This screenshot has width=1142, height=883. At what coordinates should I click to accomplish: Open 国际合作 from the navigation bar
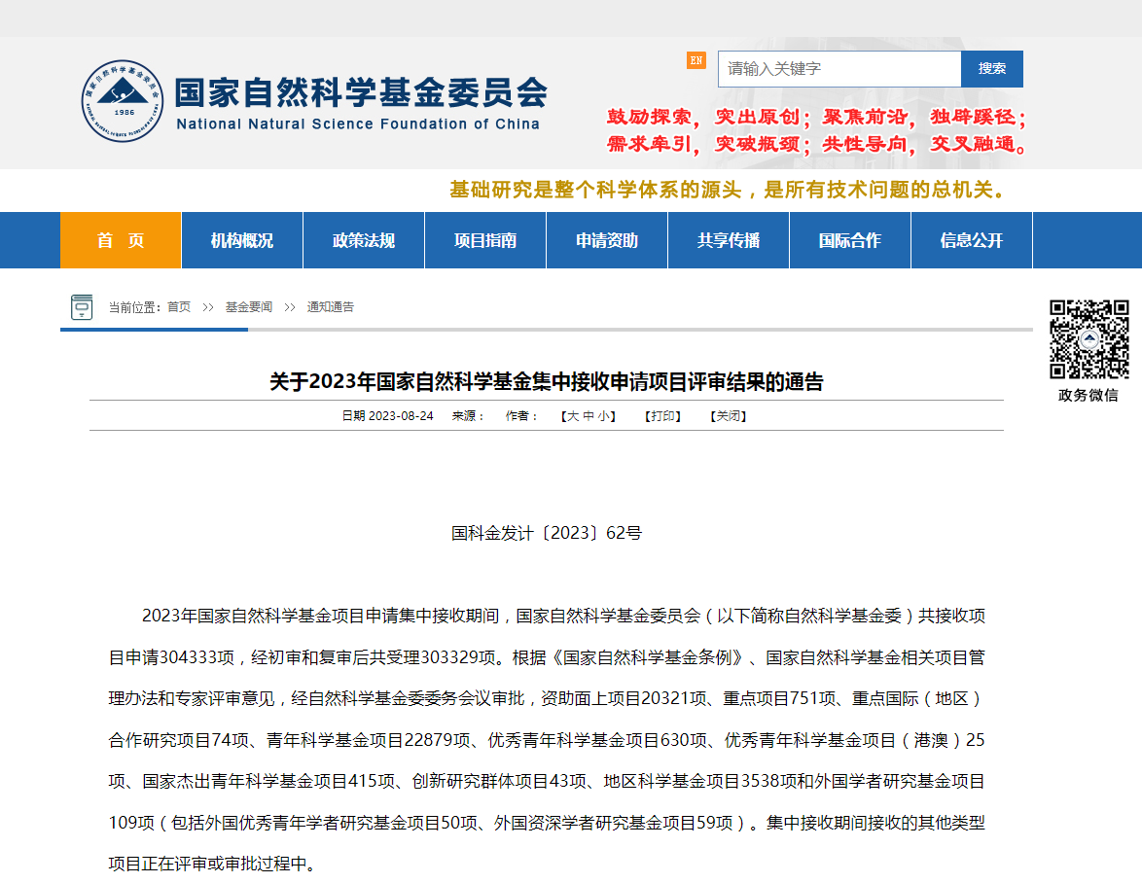pos(850,240)
